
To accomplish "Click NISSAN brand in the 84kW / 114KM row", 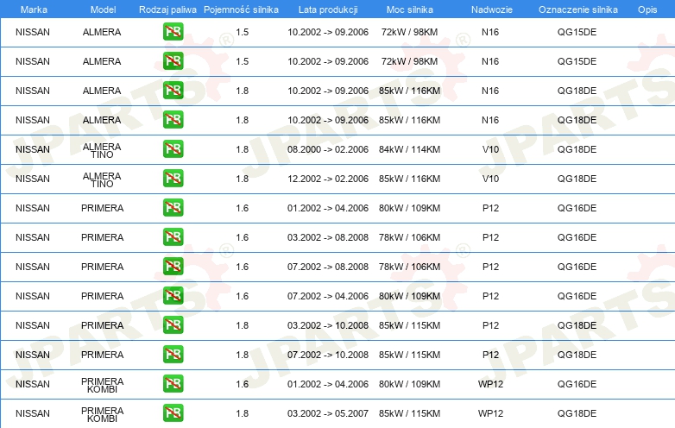I will coord(33,149).
